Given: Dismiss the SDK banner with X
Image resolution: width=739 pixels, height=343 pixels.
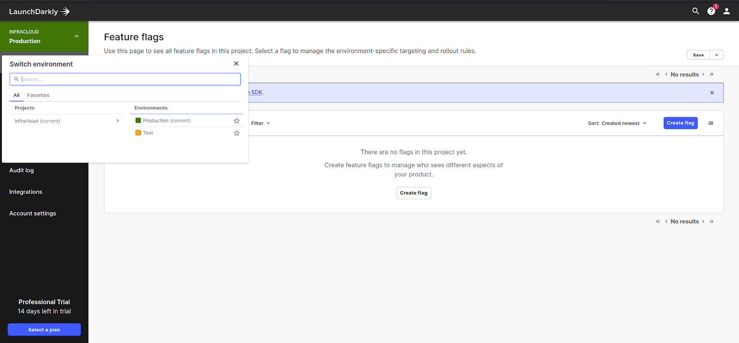Looking at the screenshot, I should click(x=712, y=93).
